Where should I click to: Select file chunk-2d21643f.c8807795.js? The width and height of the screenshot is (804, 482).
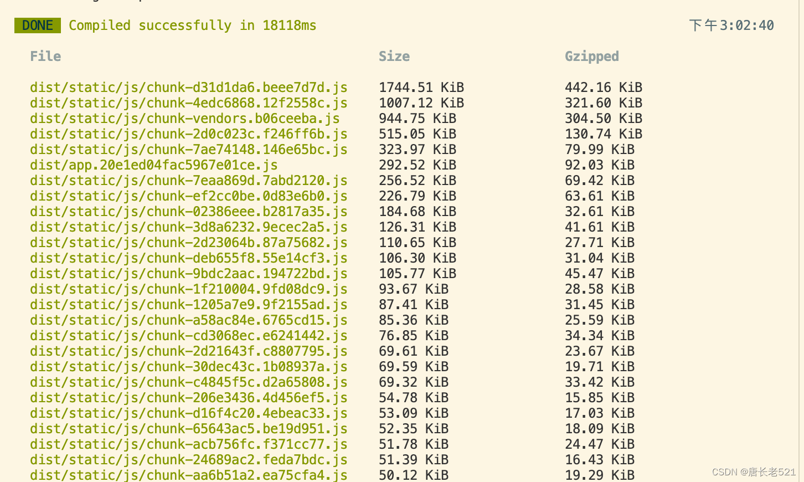point(189,351)
